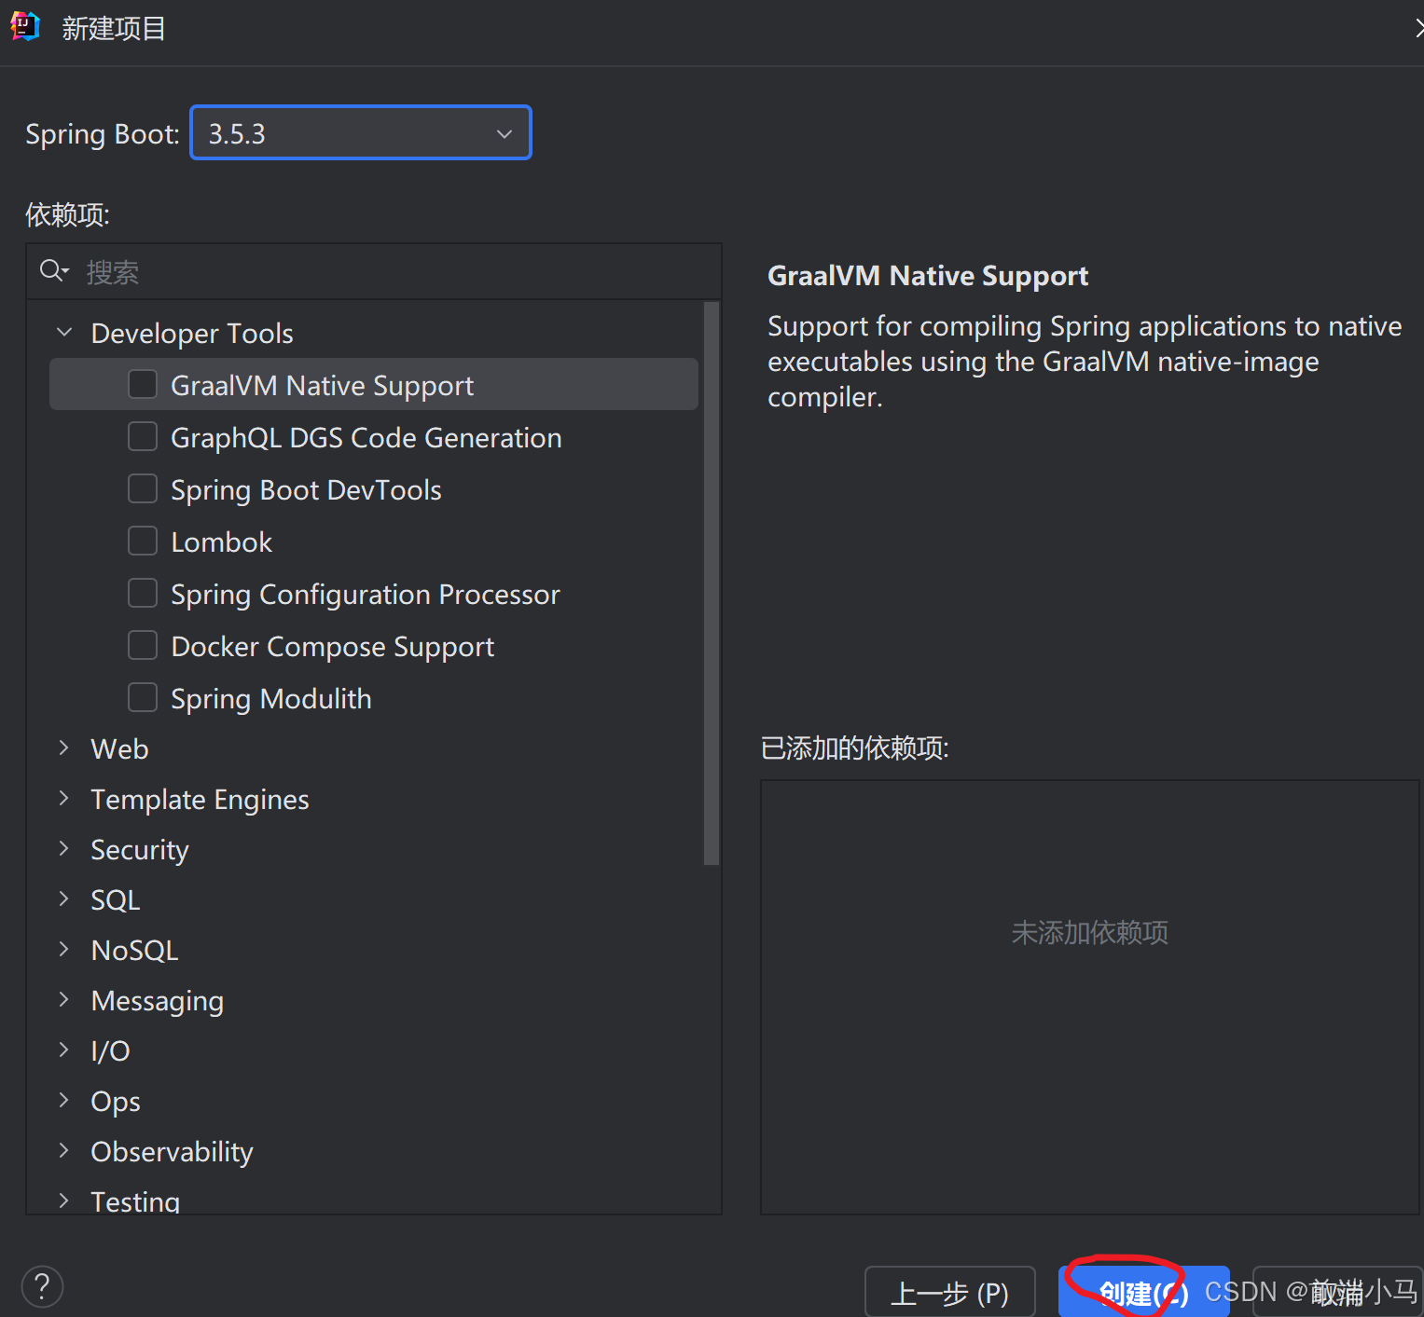Expand the Security category

63,848
